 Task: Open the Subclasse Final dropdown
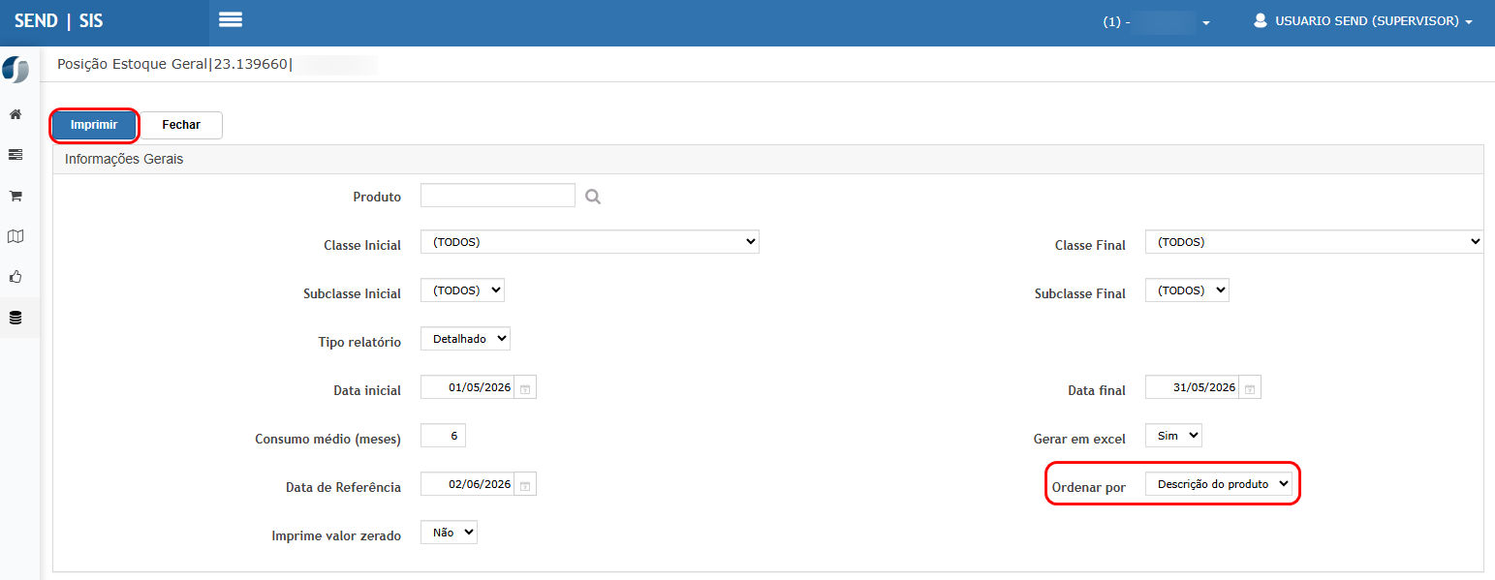[1187, 290]
